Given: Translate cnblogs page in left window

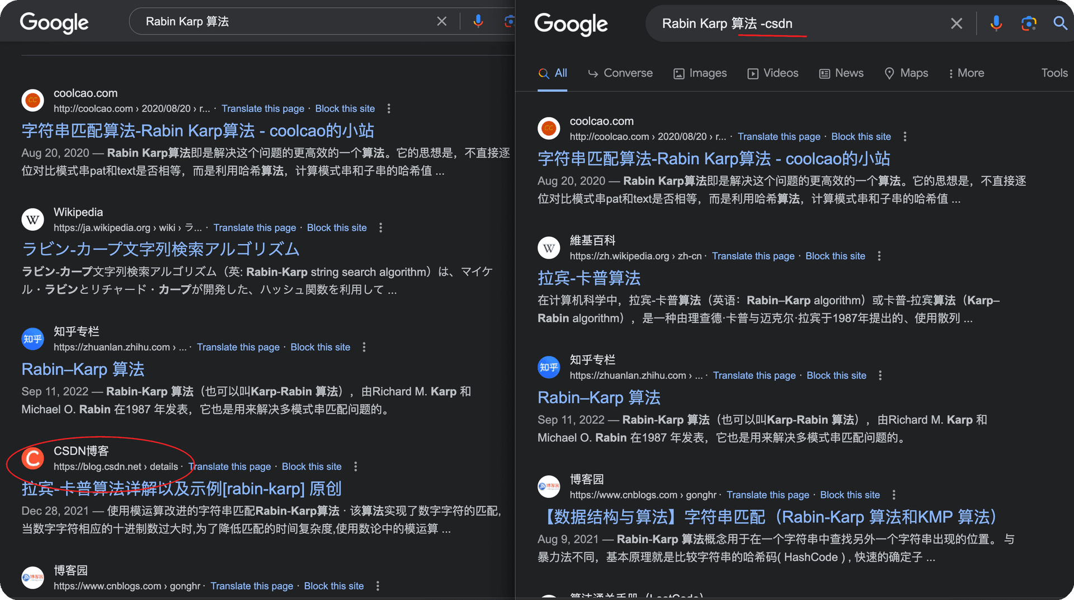Looking at the screenshot, I should 252,586.
